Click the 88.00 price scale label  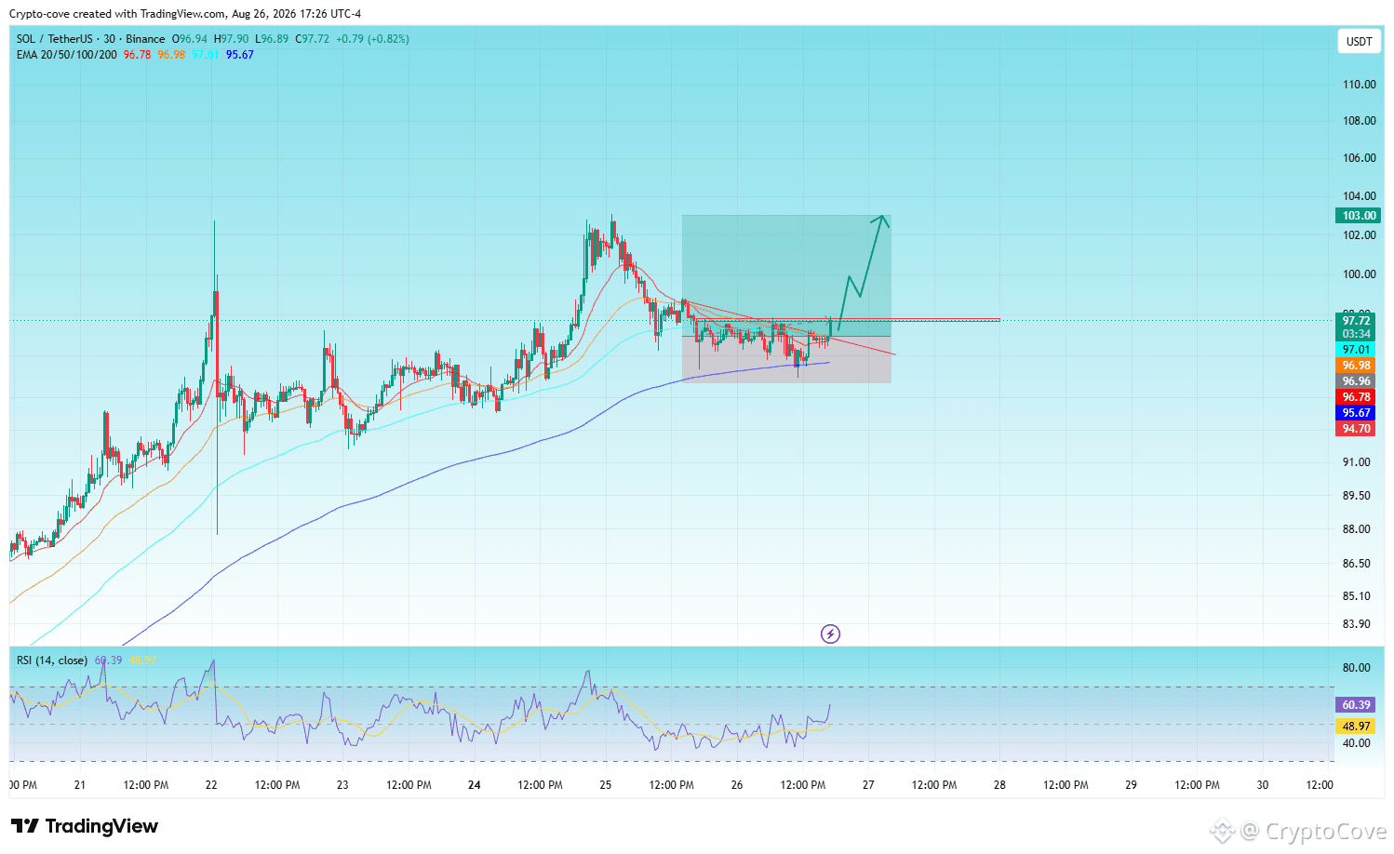click(x=1357, y=529)
